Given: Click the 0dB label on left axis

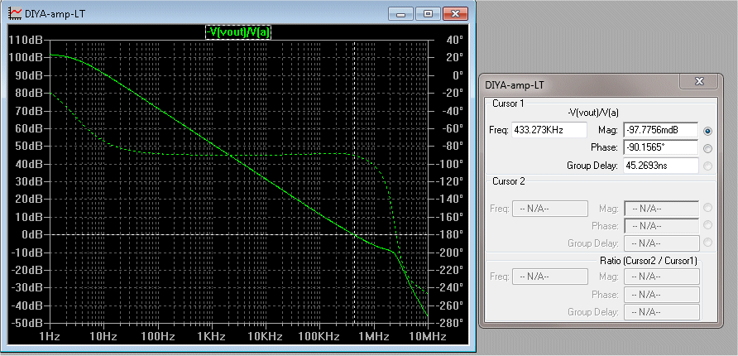Looking at the screenshot, I should click(33, 234).
